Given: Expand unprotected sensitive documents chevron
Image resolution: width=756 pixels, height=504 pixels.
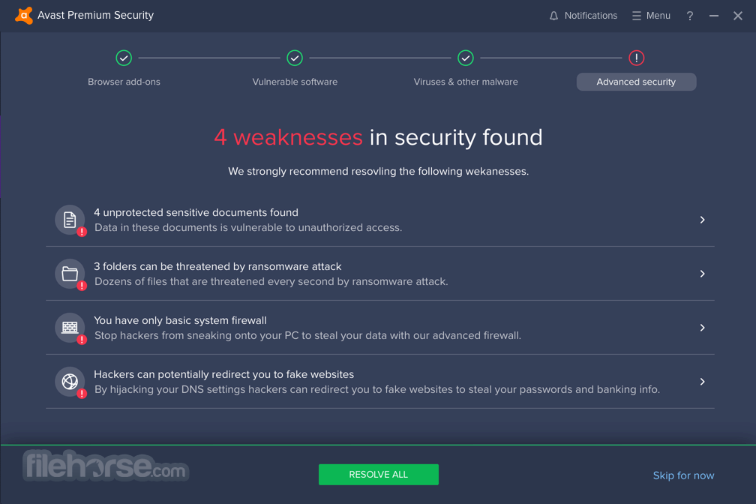Looking at the screenshot, I should click(x=703, y=220).
